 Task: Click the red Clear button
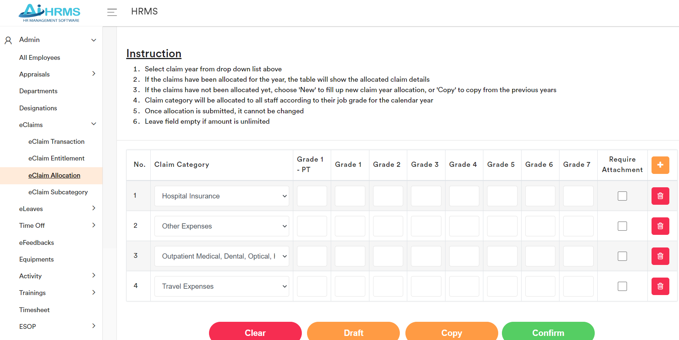pyautogui.click(x=255, y=332)
